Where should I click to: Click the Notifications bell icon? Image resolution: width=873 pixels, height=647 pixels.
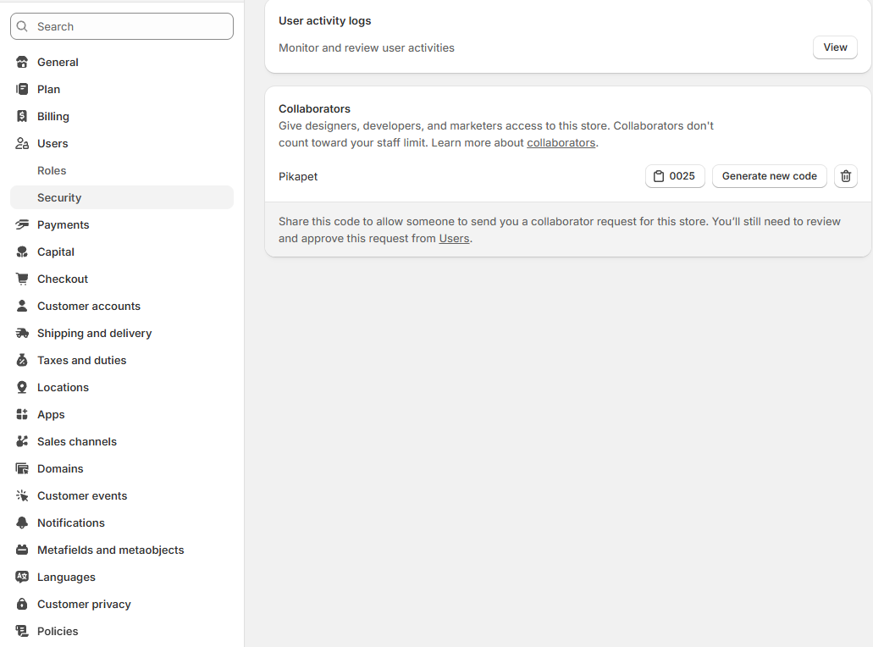22,523
